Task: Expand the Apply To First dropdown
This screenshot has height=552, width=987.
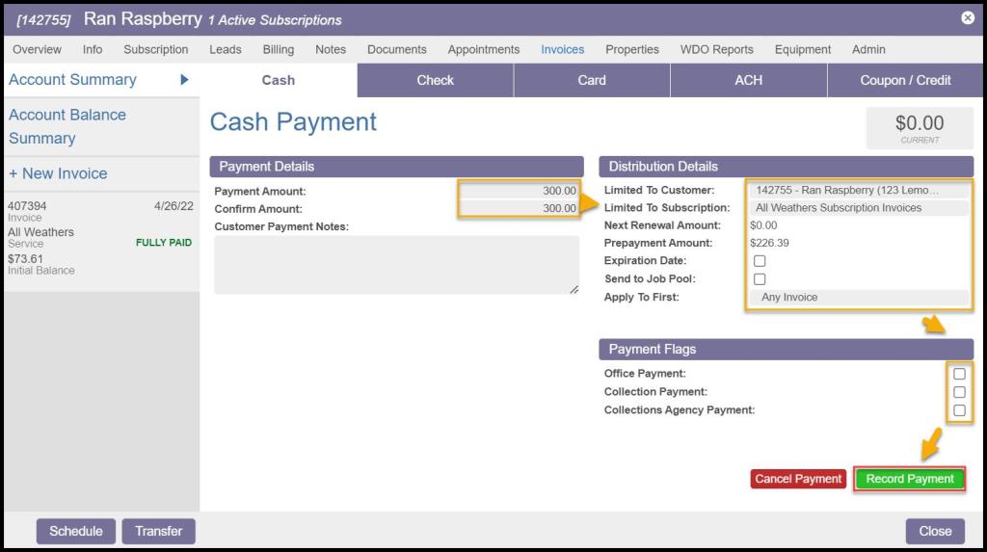Action: (x=858, y=298)
